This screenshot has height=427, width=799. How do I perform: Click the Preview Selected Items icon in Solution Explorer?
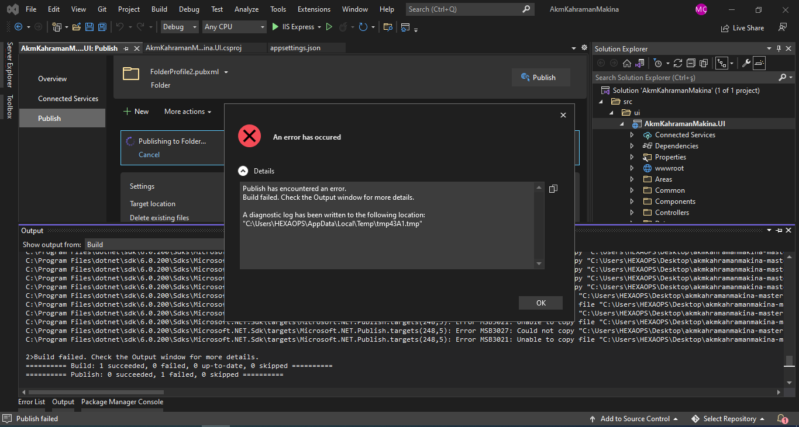[759, 63]
